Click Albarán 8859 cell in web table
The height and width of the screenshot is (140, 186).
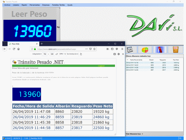(x=63, y=117)
